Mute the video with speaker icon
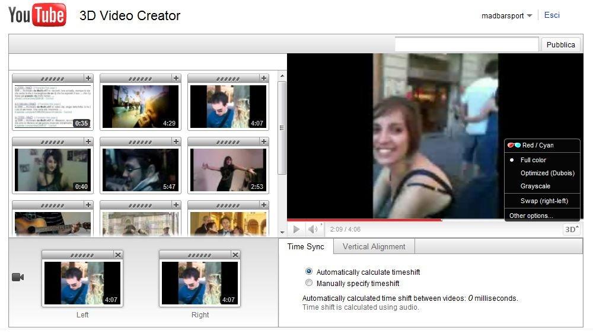The height and width of the screenshot is (334, 593). (x=313, y=229)
